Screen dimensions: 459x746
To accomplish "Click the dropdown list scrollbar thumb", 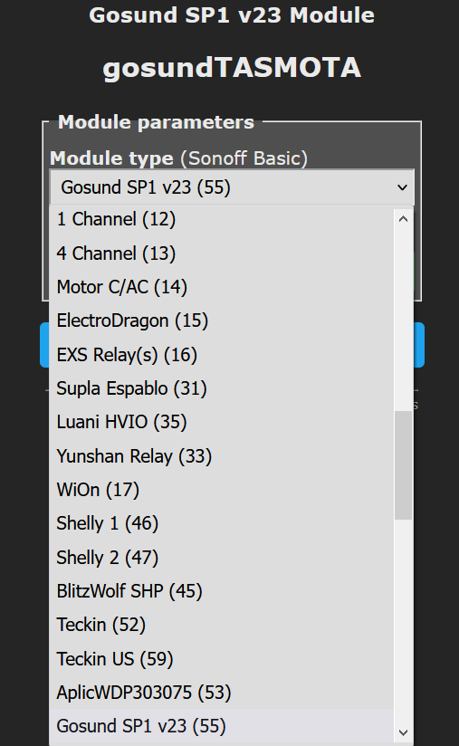I will tap(404, 465).
